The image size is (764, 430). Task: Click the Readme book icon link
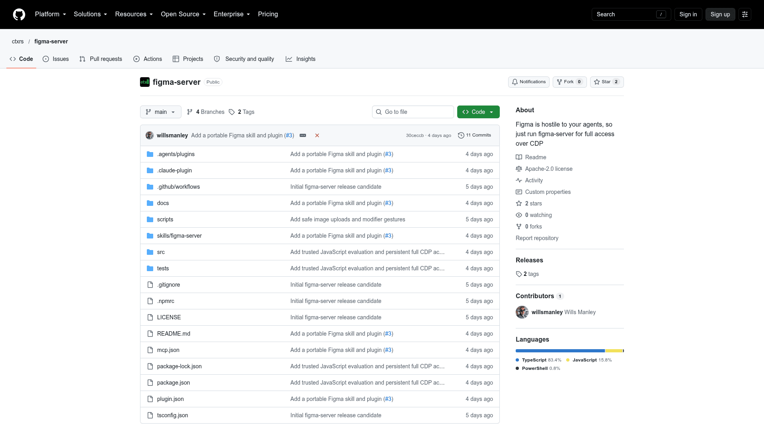(x=531, y=157)
